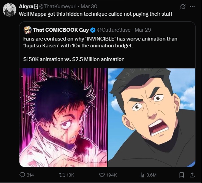Click the share upload icon

(x=192, y=175)
